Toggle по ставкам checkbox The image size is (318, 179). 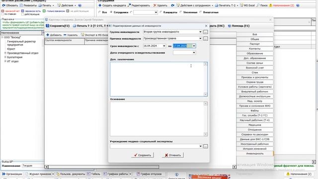2,14
